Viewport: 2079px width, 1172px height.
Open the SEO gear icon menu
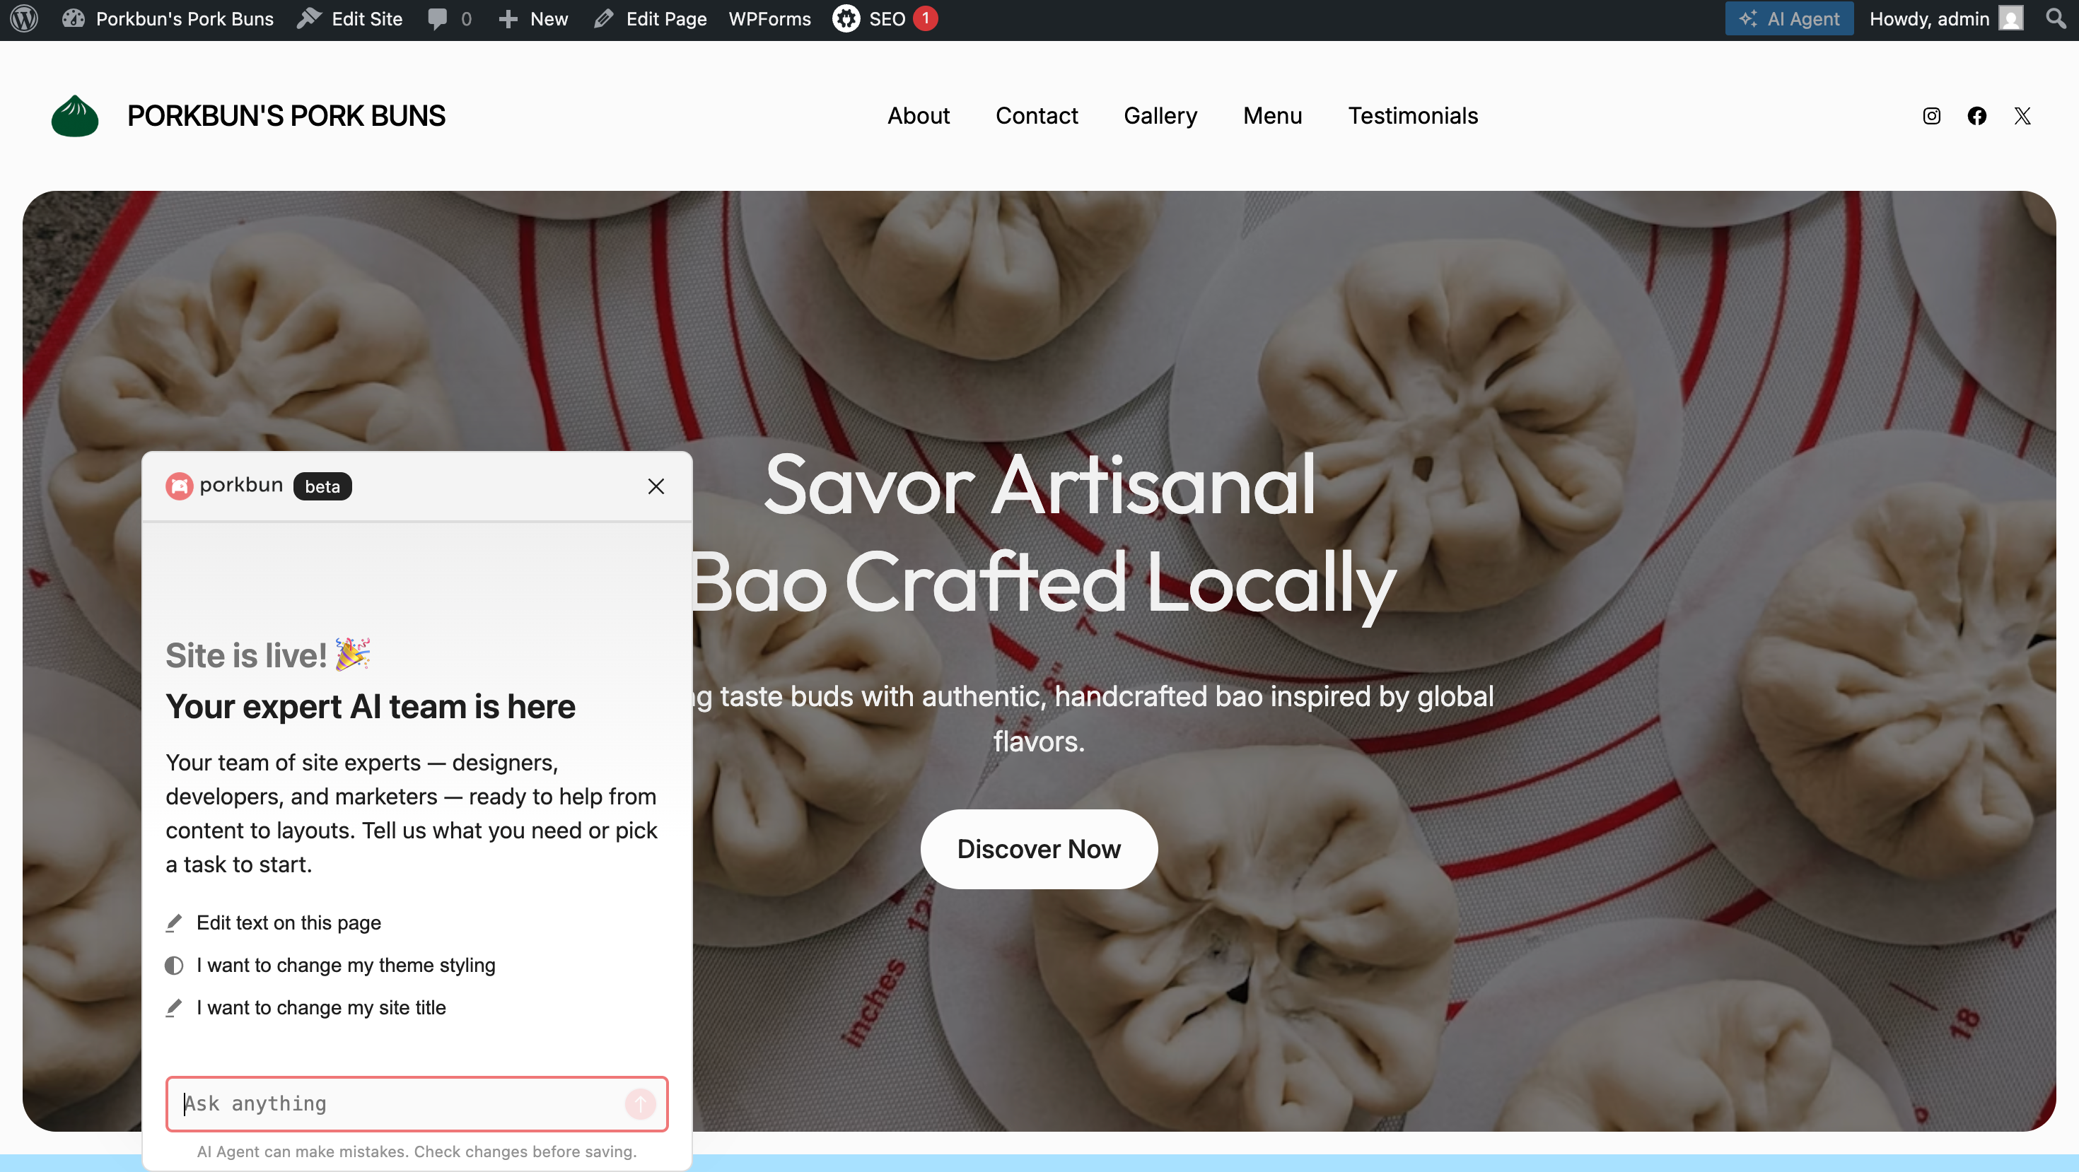pyautogui.click(x=846, y=18)
